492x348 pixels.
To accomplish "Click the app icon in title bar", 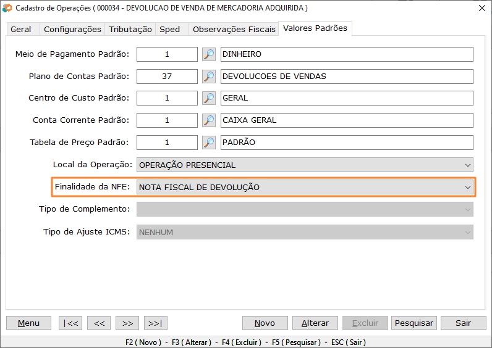I will (7, 8).
